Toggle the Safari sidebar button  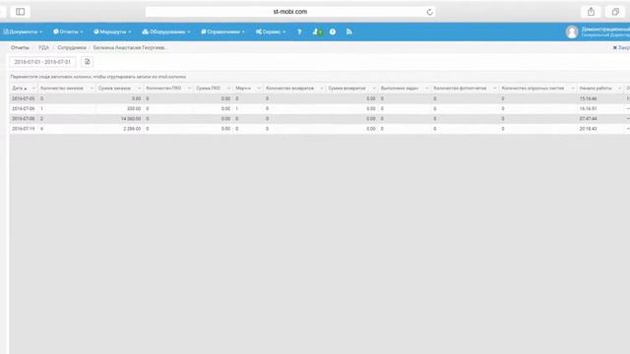point(20,12)
